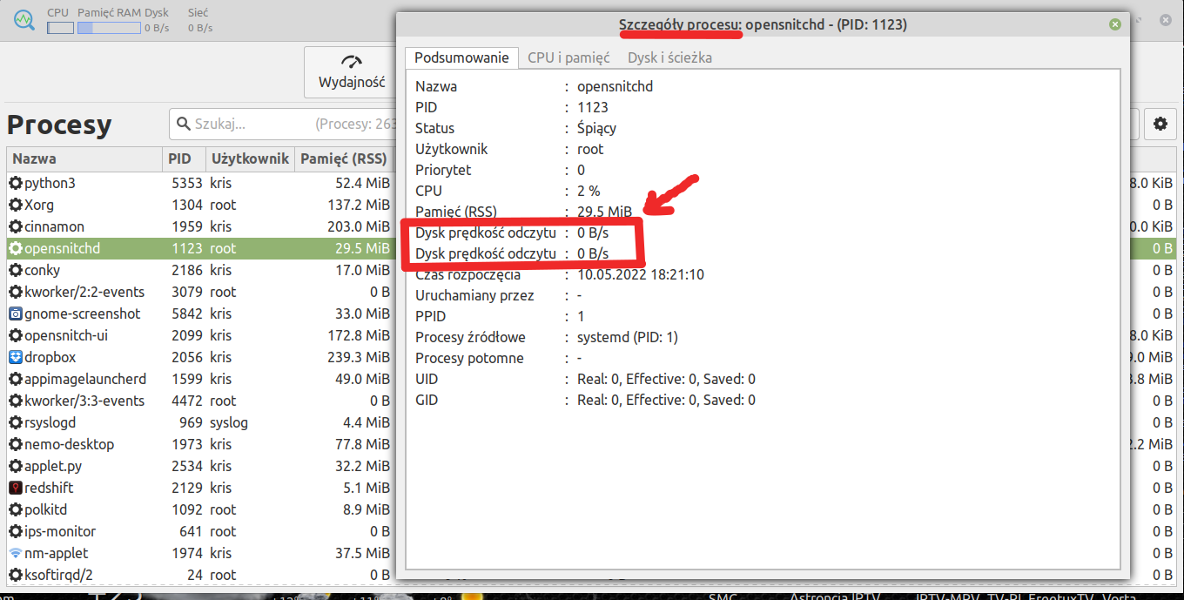Click the nm-applet wifi icon
The height and width of the screenshot is (600, 1184).
click(x=16, y=553)
